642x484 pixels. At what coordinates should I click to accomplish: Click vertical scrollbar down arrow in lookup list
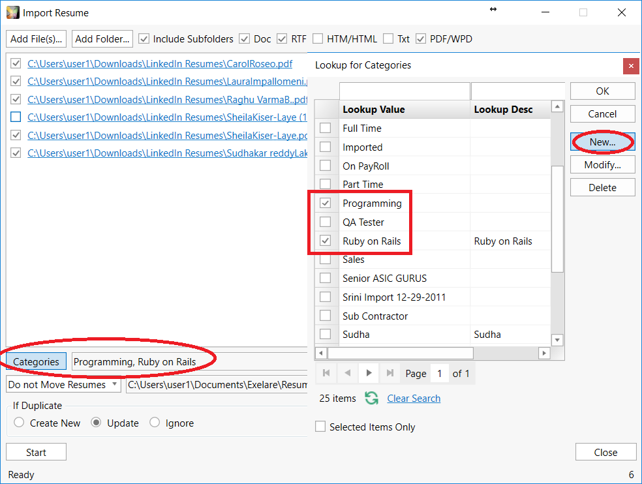(x=557, y=340)
